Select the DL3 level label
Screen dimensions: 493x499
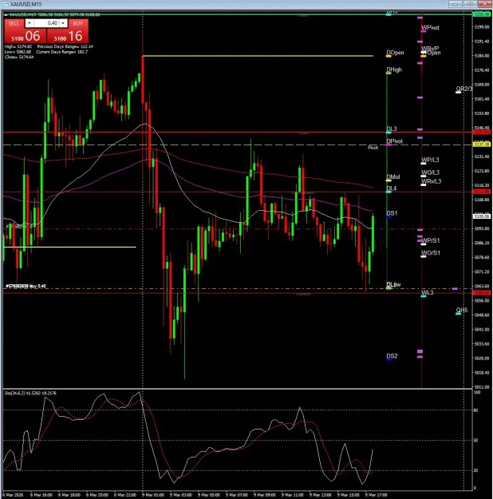392,129
